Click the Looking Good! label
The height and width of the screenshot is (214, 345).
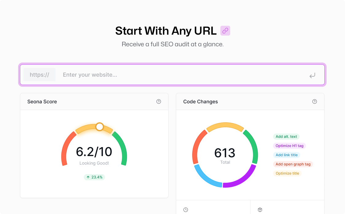coord(94,163)
